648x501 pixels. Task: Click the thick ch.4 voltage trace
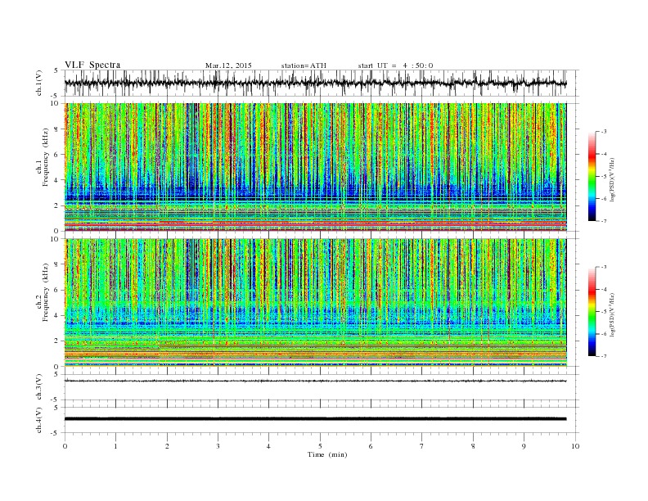(x=315, y=419)
